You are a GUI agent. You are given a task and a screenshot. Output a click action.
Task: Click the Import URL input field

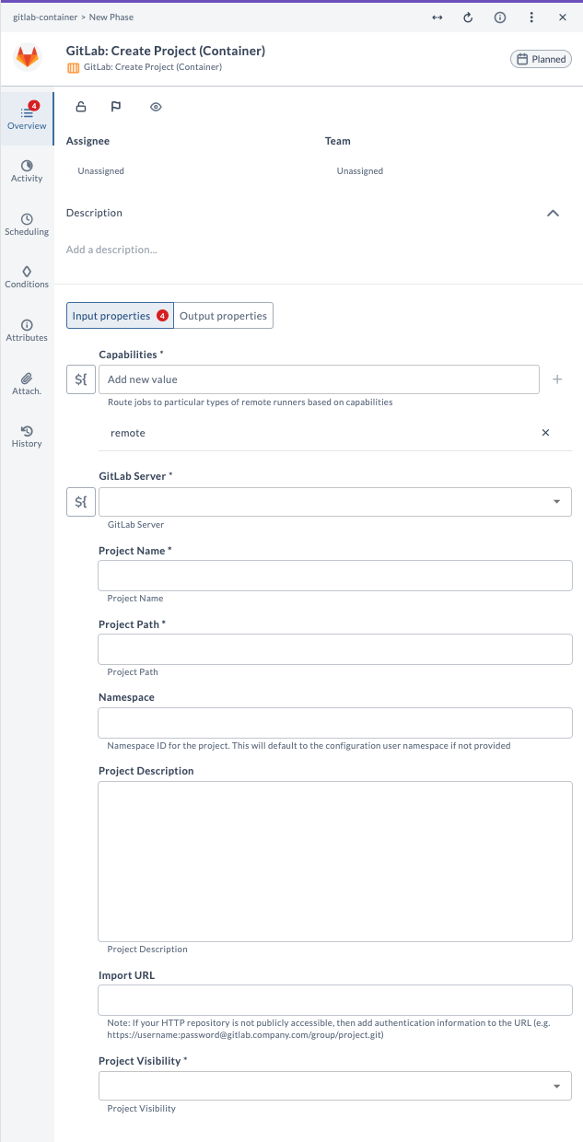click(335, 1000)
